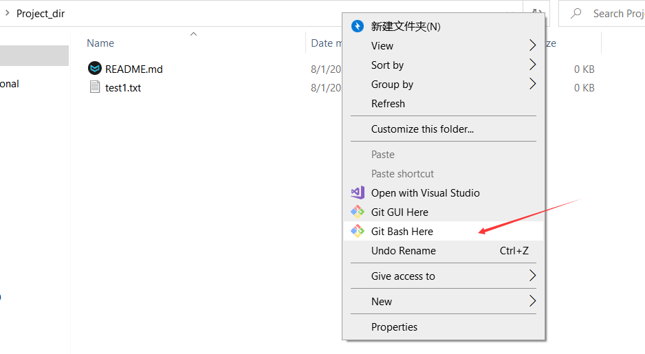Viewport: 645px width, 354px height.
Task: Click the Git GUI Here icon
Action: [358, 212]
